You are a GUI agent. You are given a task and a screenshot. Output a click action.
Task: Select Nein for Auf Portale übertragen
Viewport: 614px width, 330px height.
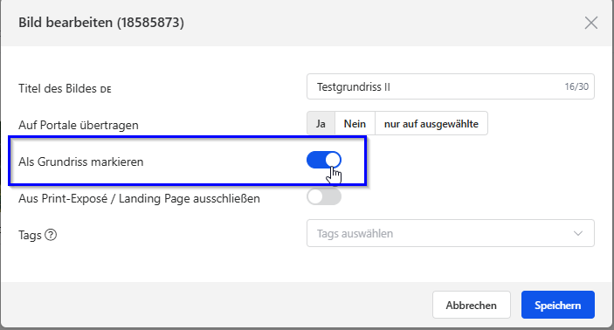[355, 124]
